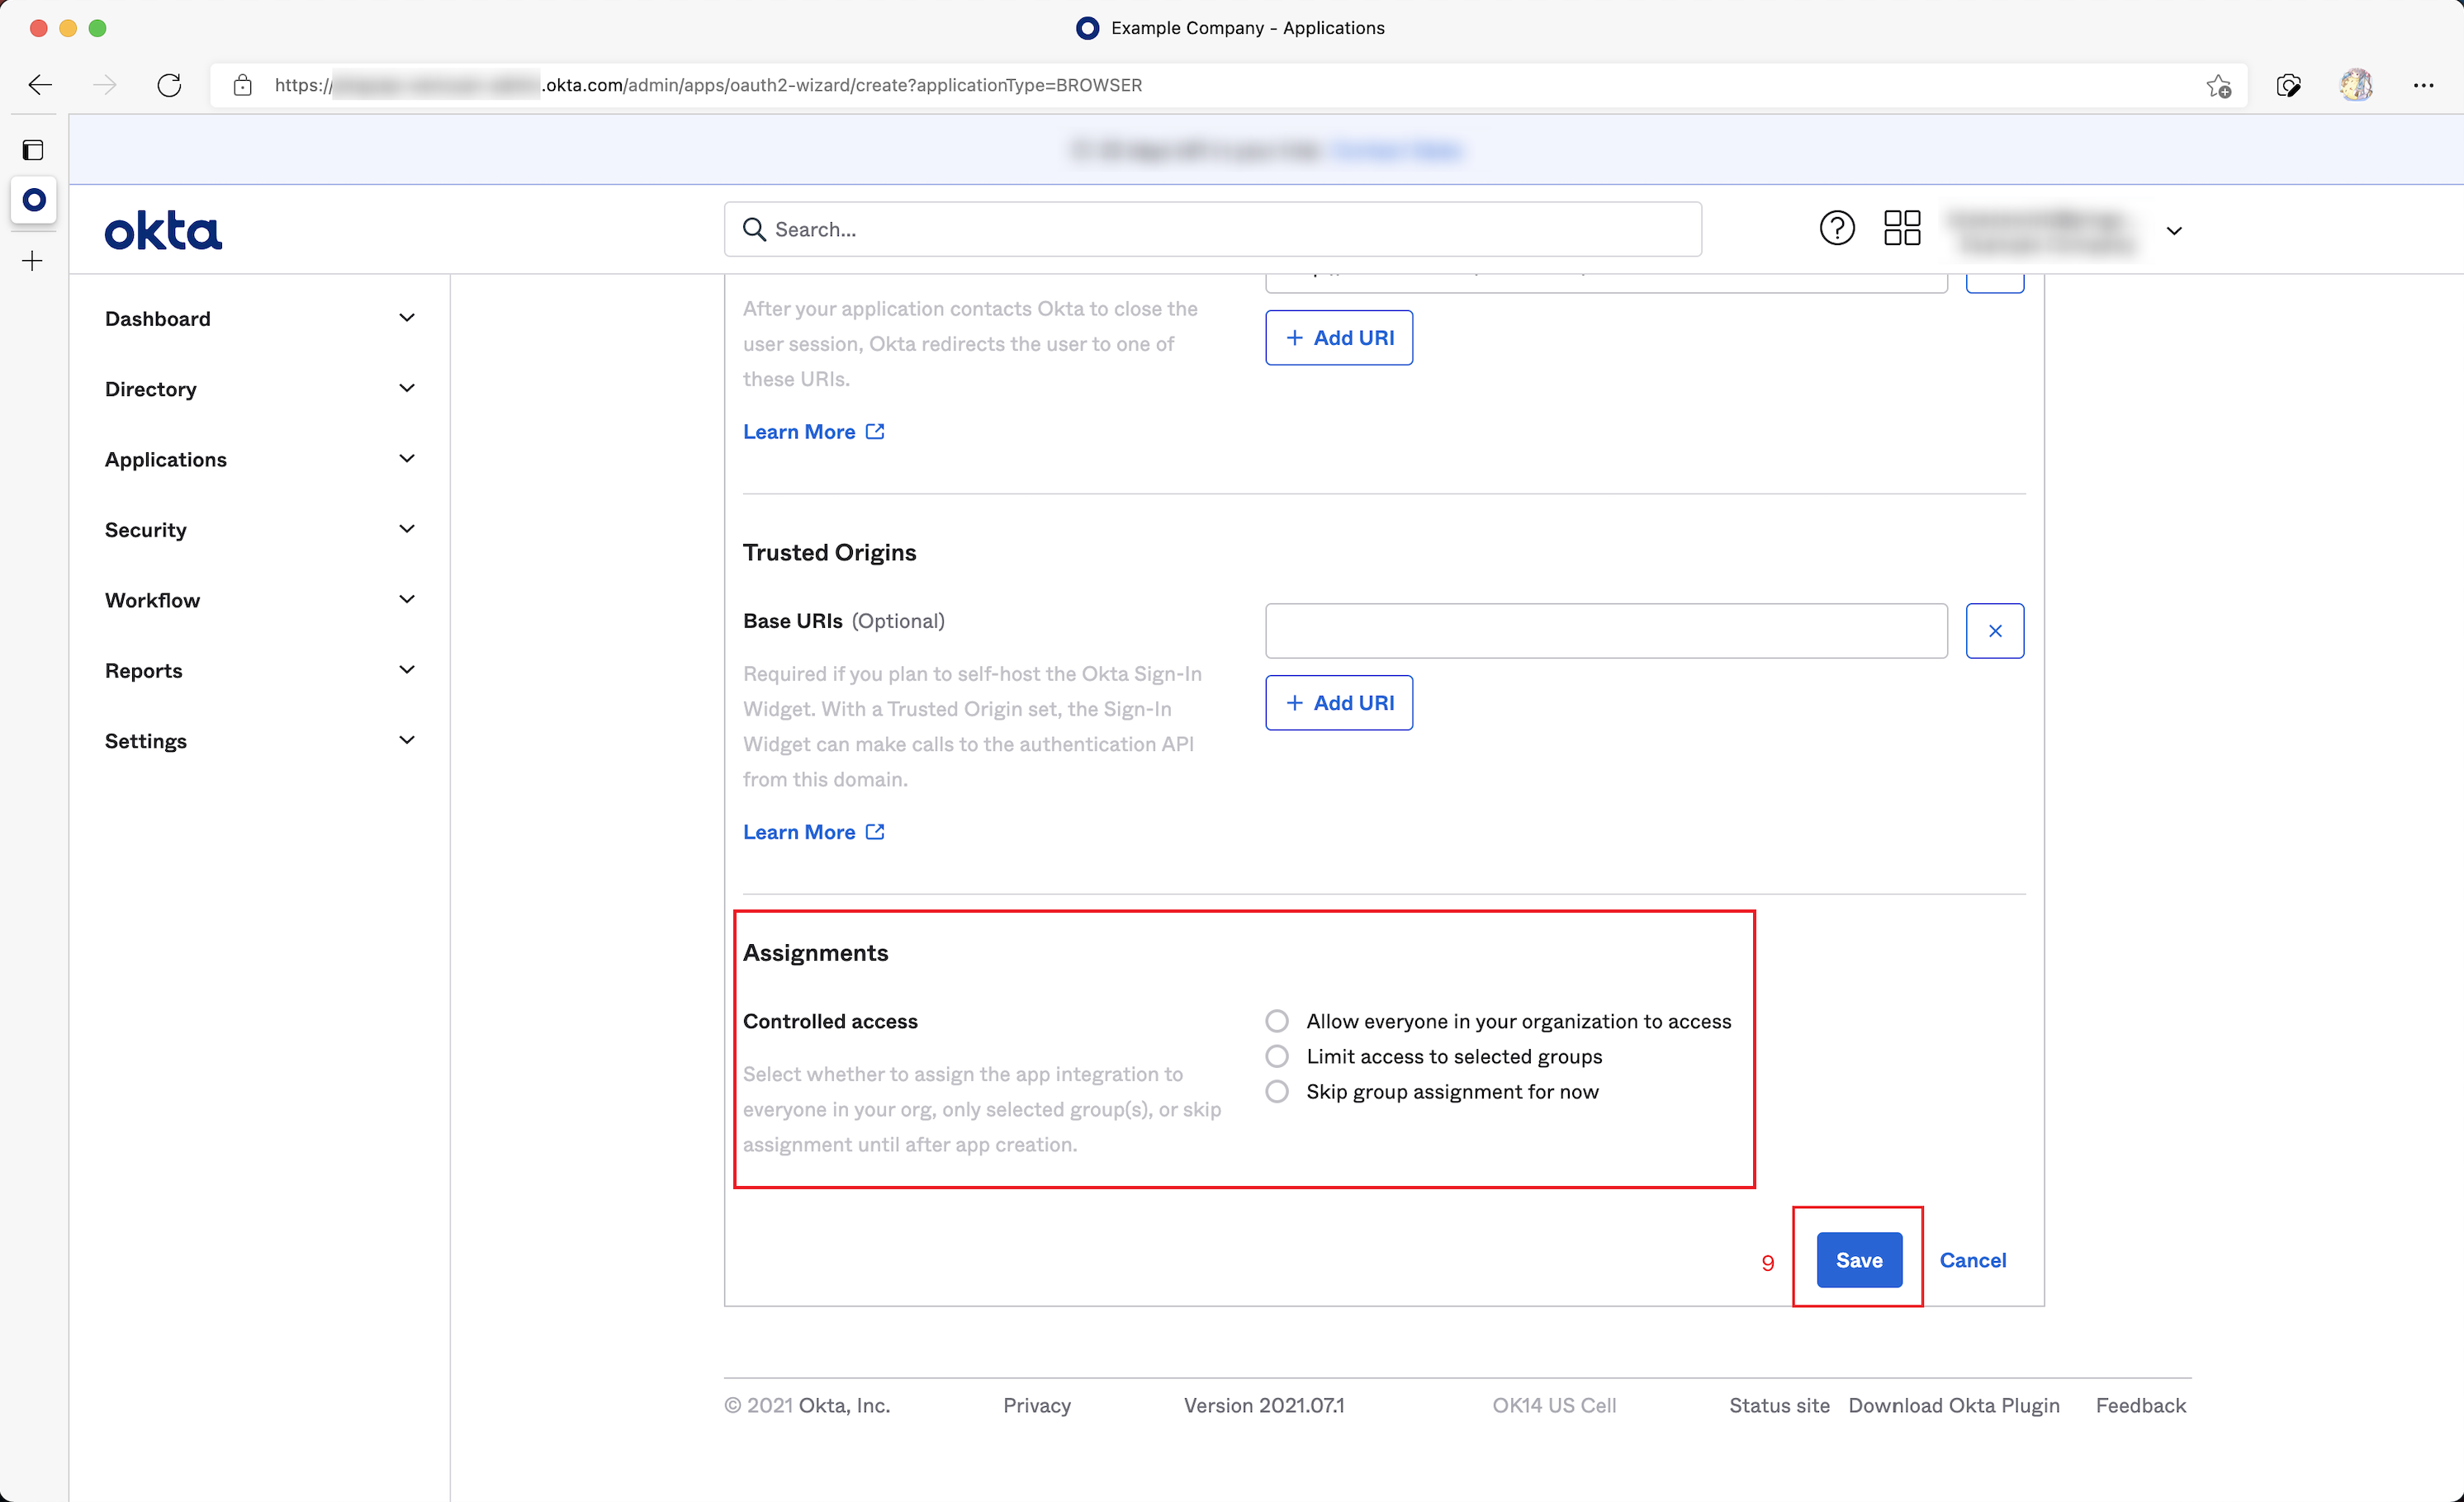Remove the Base URIs entry with X
Viewport: 2464px width, 1502px height.
[1995, 631]
